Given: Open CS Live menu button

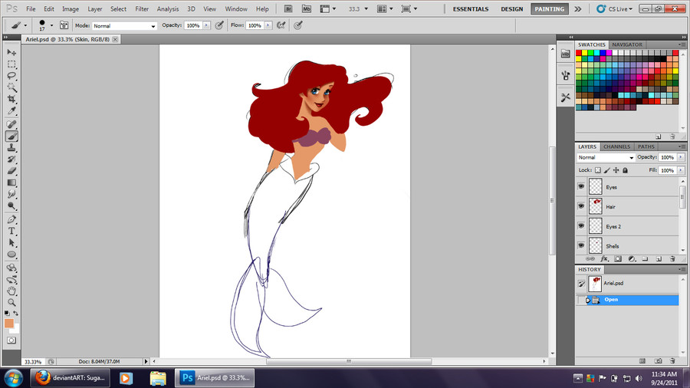Looking at the screenshot, I should (x=615, y=8).
